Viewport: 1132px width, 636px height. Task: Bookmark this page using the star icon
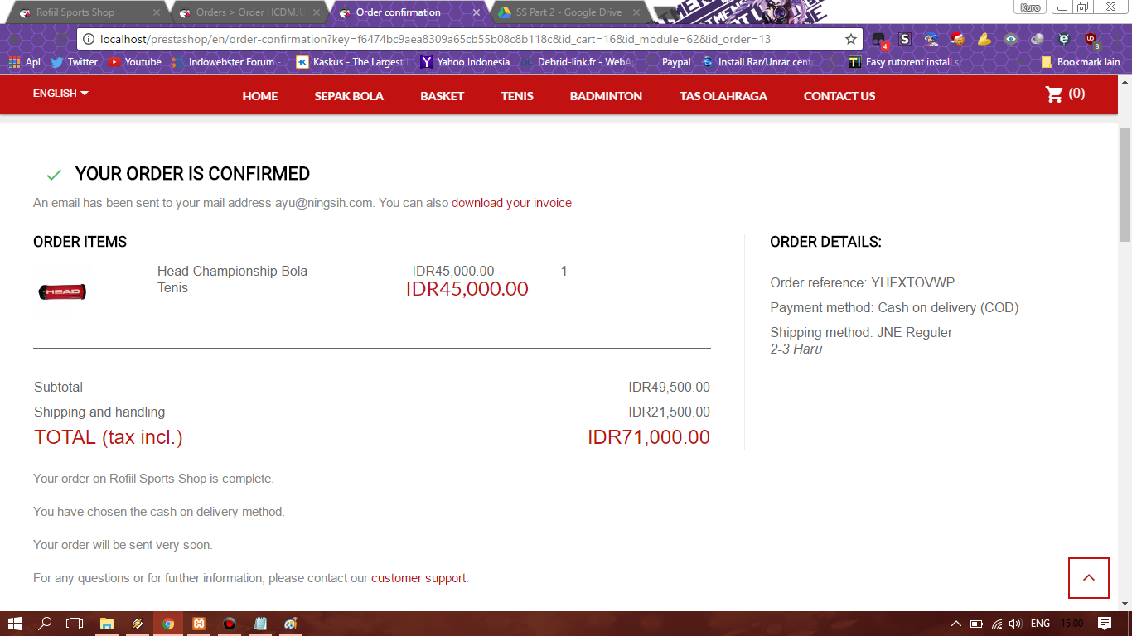850,38
